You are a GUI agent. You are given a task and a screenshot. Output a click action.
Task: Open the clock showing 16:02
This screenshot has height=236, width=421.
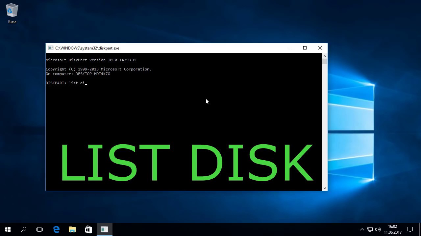coord(393,229)
